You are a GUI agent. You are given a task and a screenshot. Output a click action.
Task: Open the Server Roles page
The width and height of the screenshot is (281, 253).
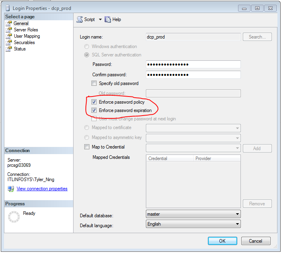coord(26,30)
